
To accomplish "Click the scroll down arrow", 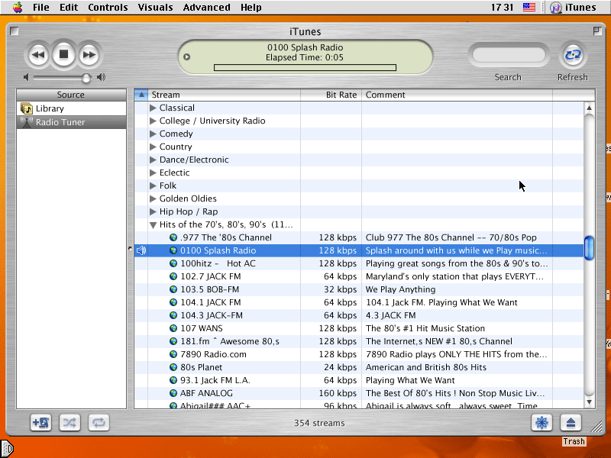I will 589,402.
